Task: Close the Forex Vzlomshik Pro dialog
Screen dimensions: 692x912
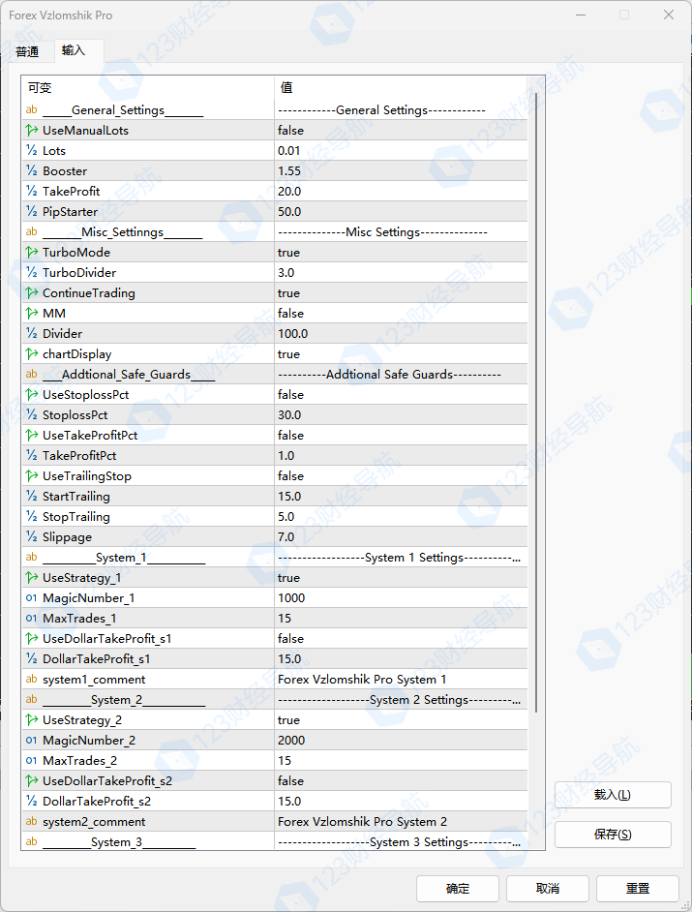Action: pos(669,15)
